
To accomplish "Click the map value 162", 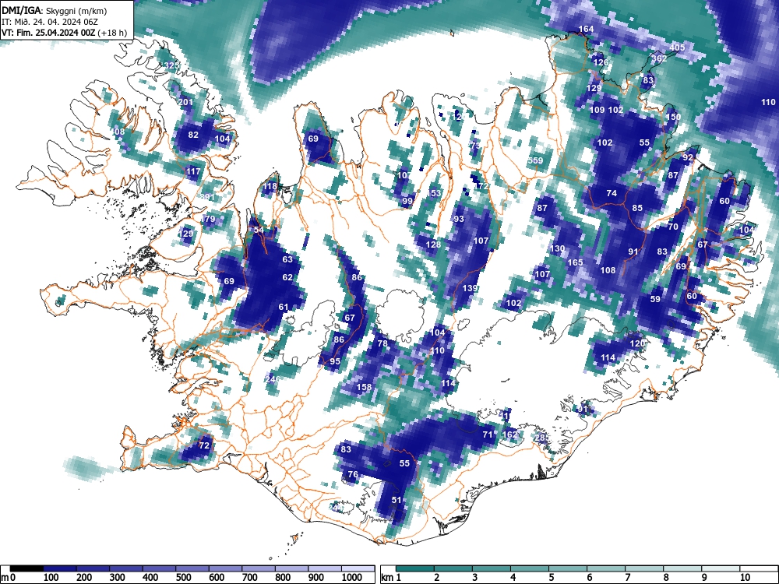I will click(509, 434).
